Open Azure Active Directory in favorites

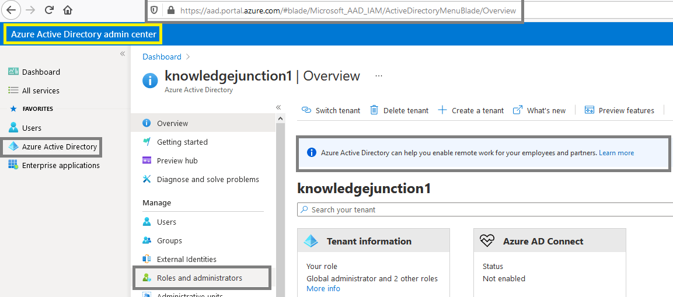pyautogui.click(x=59, y=147)
